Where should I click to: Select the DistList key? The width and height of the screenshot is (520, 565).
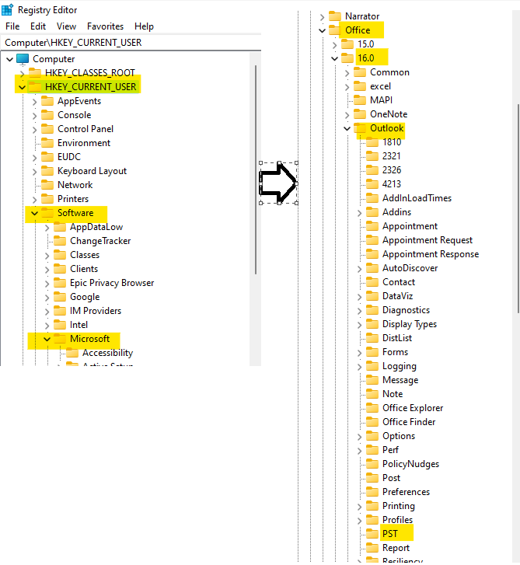pyautogui.click(x=396, y=338)
